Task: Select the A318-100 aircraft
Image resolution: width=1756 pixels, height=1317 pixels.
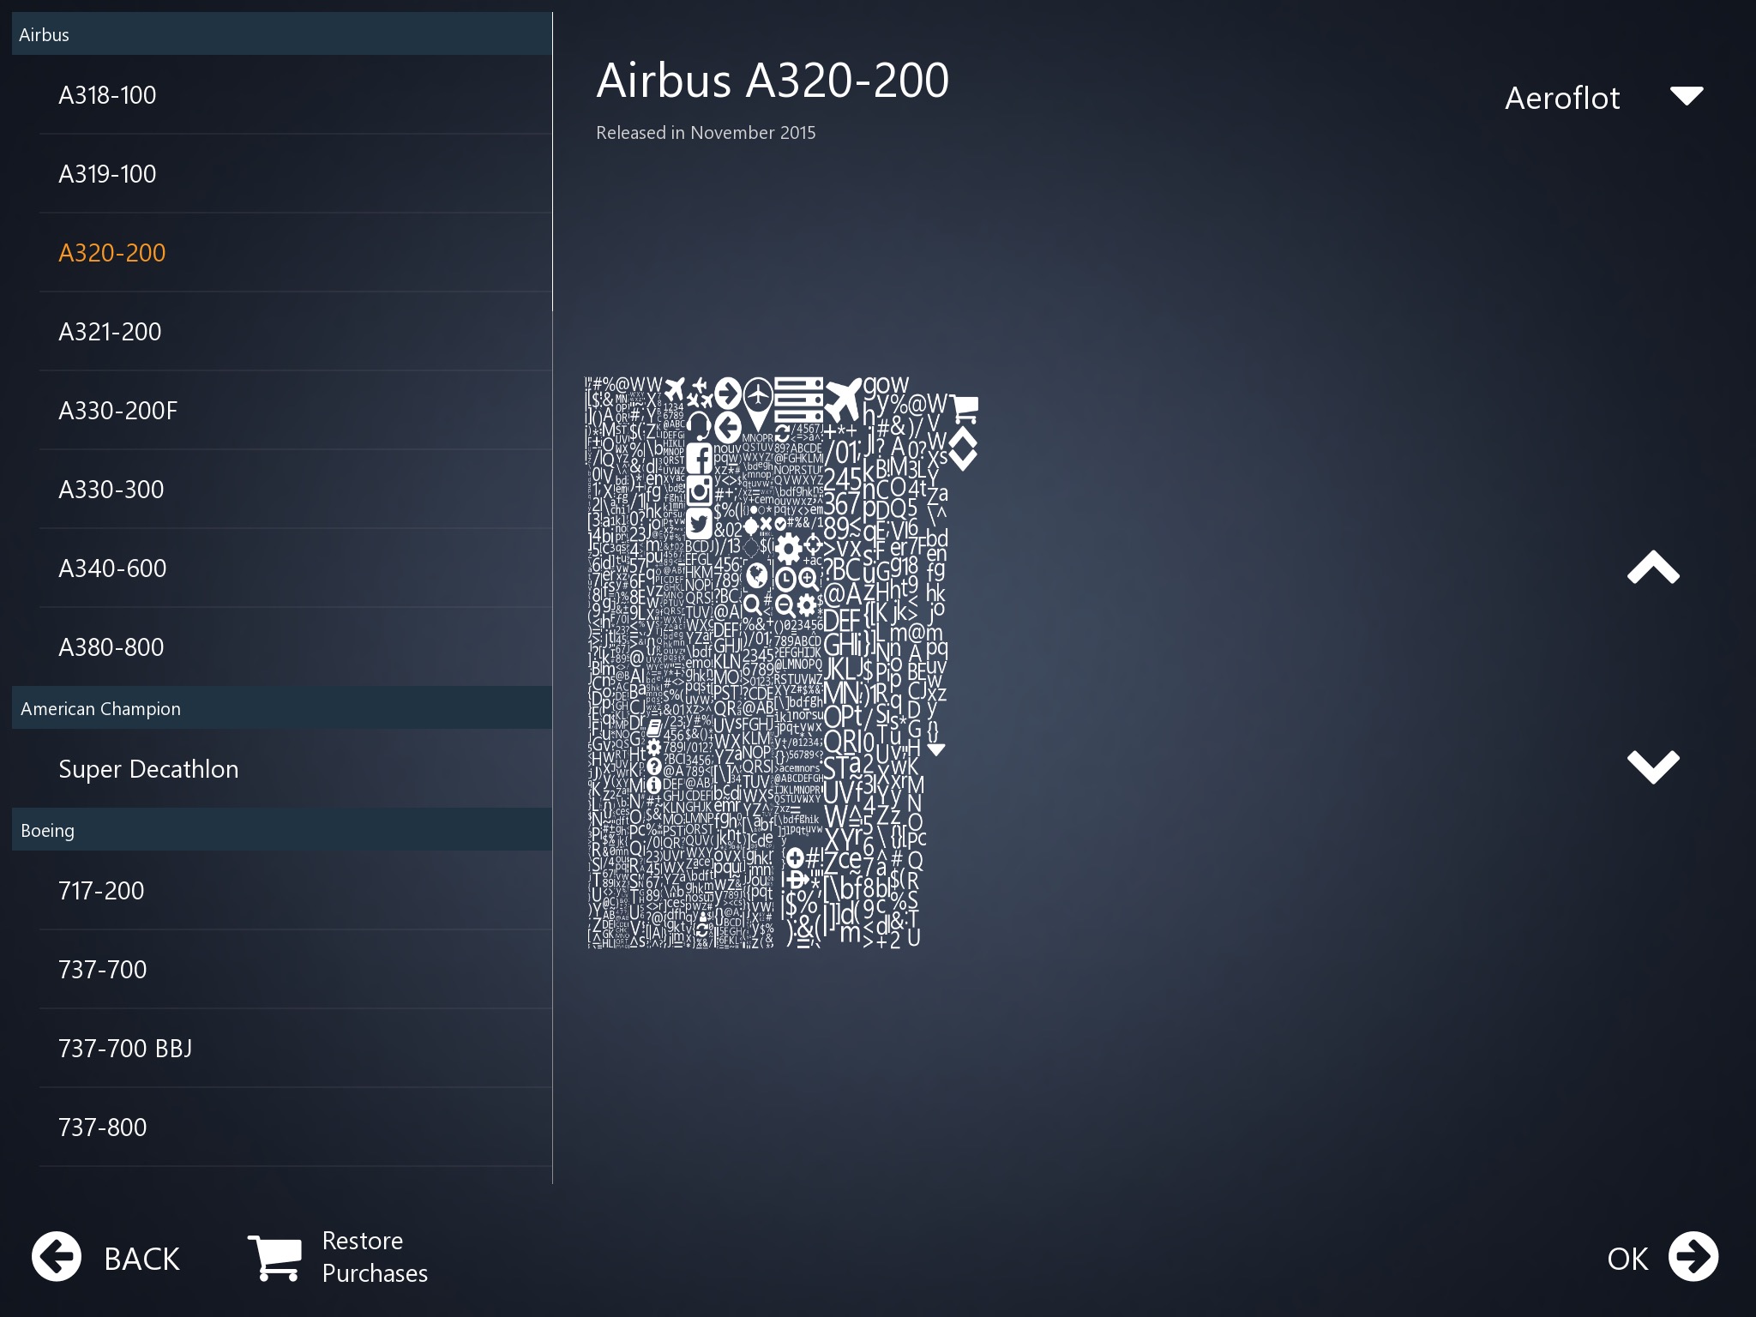Action: pyautogui.click(x=108, y=95)
